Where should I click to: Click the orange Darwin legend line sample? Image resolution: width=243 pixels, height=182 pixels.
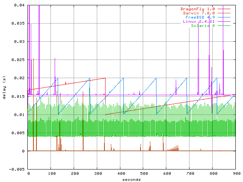(224, 13)
